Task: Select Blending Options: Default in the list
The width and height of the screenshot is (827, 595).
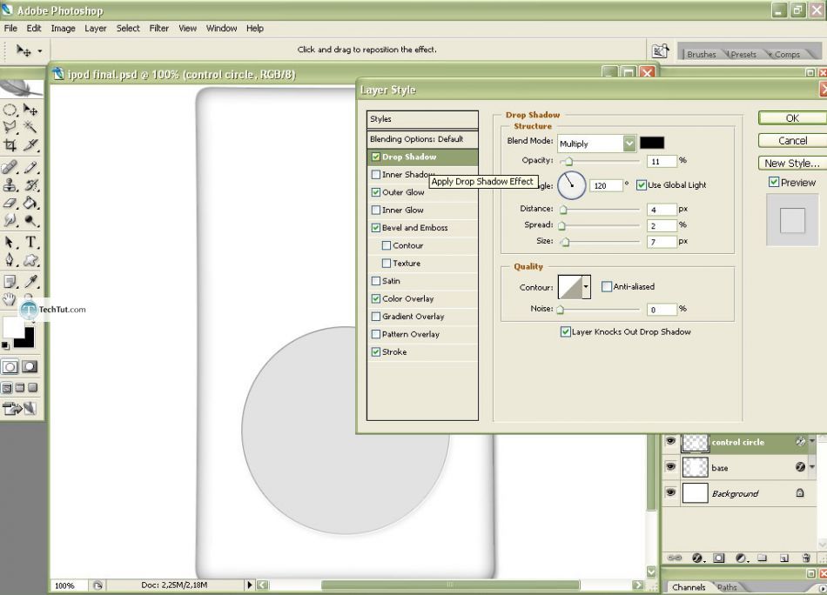Action: point(422,139)
